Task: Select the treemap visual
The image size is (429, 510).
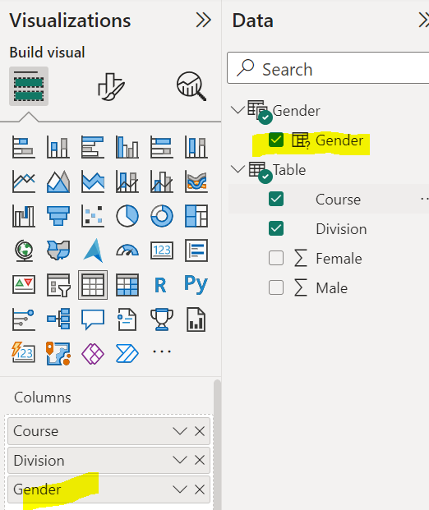Action: click(x=196, y=216)
